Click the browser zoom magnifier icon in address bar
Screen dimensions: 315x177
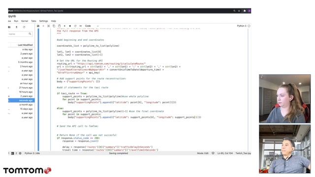(x=234, y=11)
